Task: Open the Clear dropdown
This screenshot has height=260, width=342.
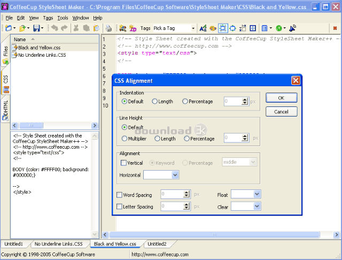Action: (x=257, y=206)
